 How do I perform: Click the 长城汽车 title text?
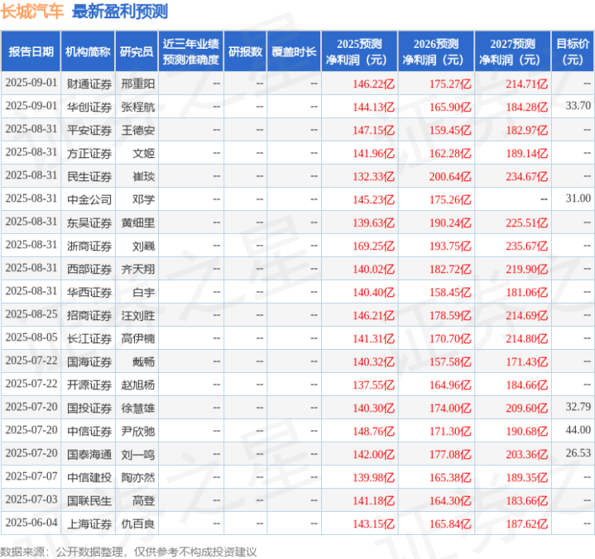pyautogui.click(x=32, y=12)
